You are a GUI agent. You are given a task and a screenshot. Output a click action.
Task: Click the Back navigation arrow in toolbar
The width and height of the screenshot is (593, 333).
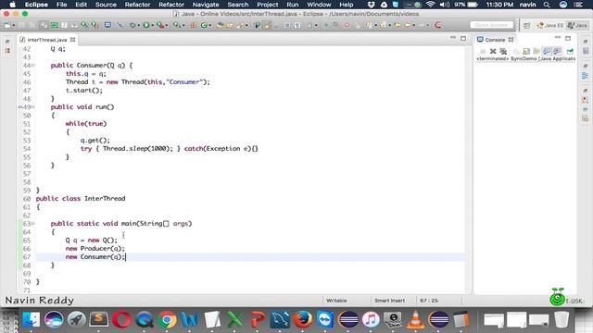click(x=408, y=25)
